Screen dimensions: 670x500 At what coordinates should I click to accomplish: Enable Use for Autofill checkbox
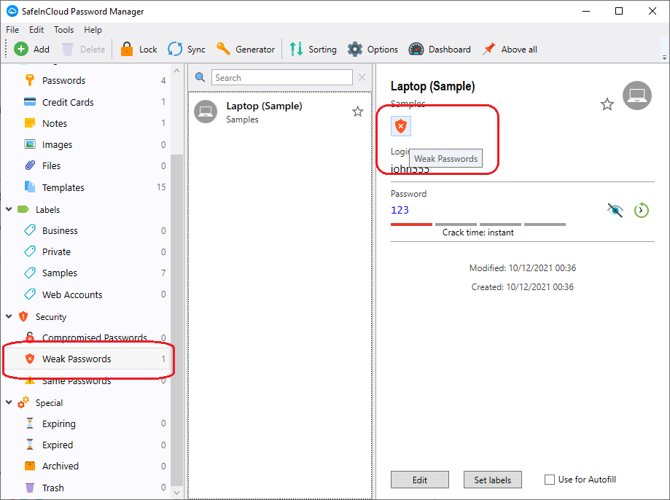point(550,480)
